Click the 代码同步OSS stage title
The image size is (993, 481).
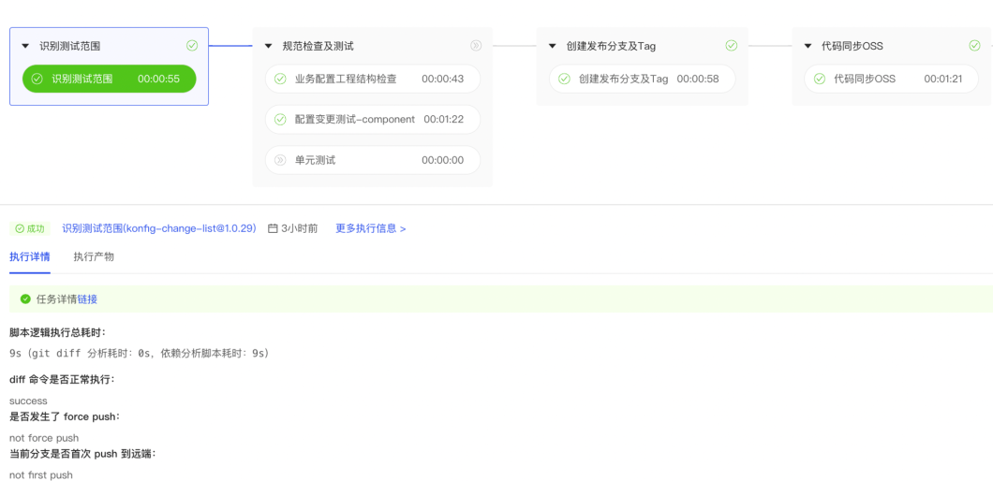(852, 46)
